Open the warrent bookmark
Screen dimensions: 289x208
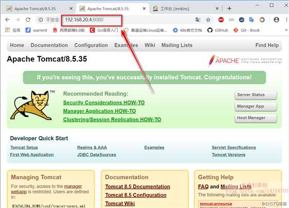coord(36,30)
